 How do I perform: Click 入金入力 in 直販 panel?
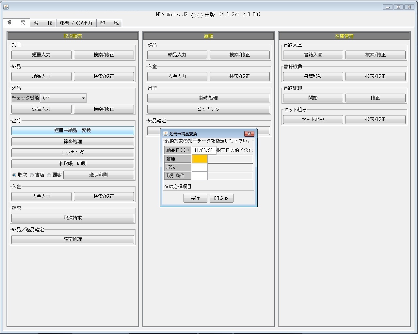(x=177, y=76)
